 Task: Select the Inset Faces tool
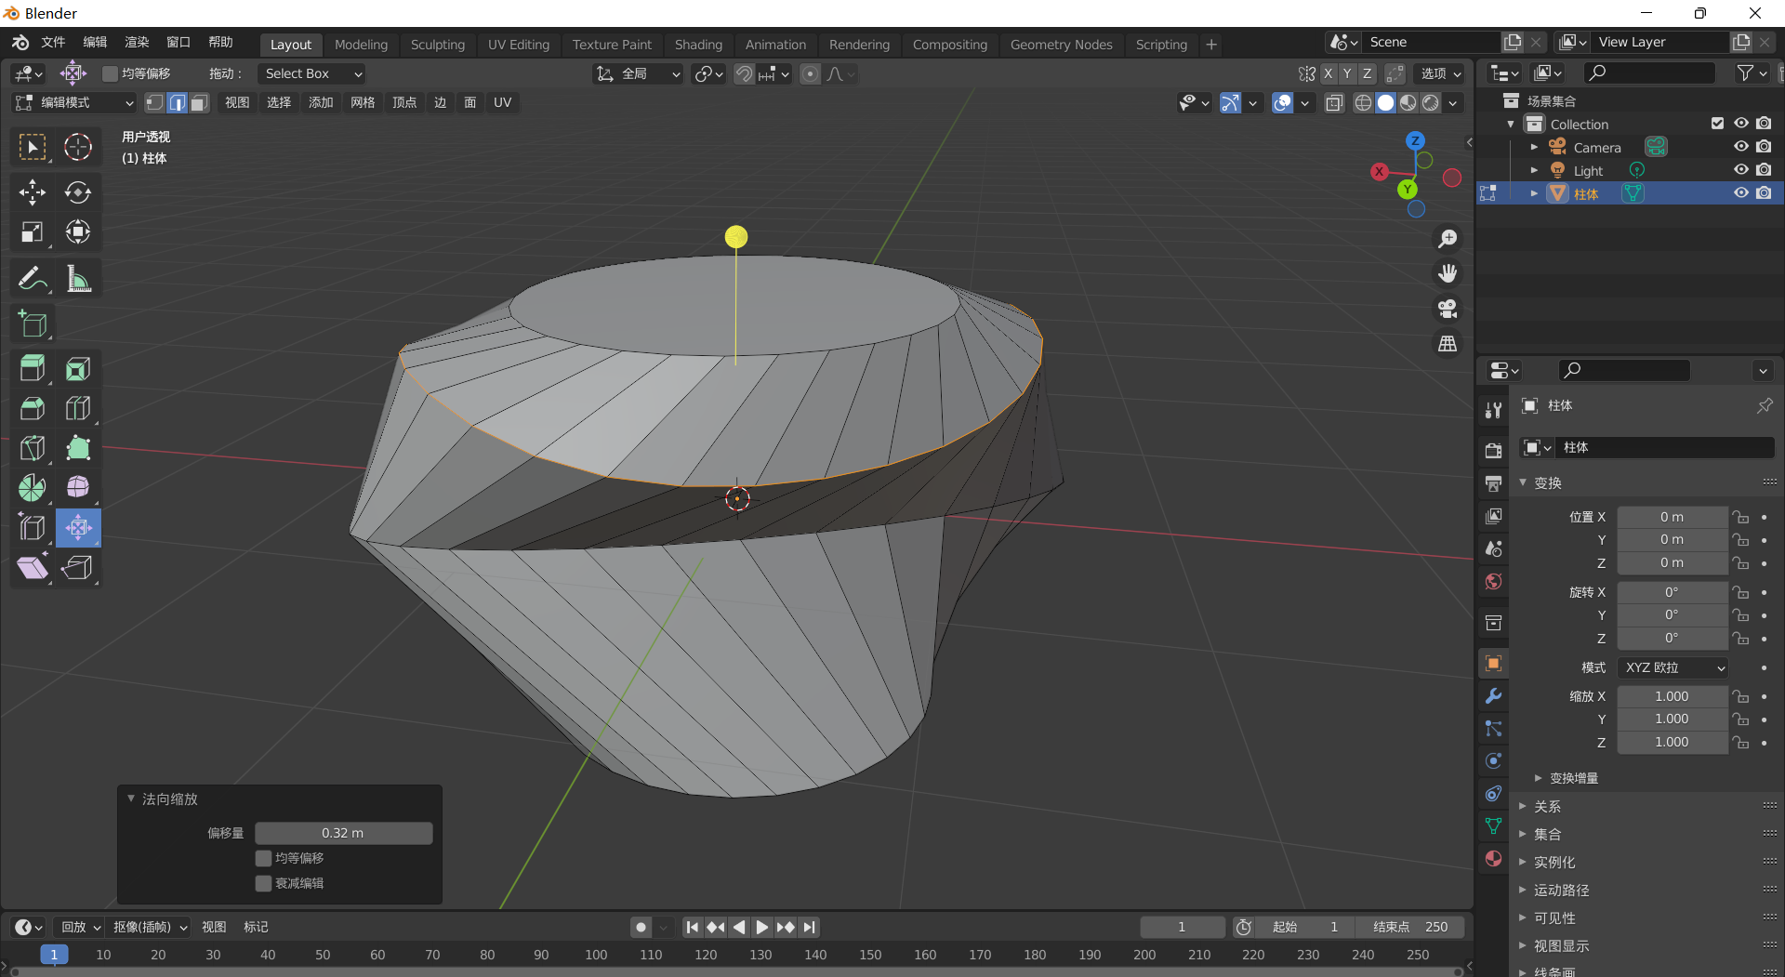click(x=78, y=369)
